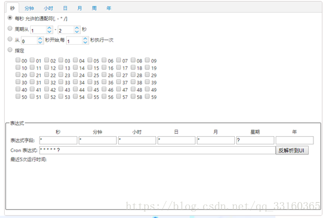Tick the 09 second checkbox
Image resolution: width=327 pixels, height=218 pixels.
(x=148, y=60)
